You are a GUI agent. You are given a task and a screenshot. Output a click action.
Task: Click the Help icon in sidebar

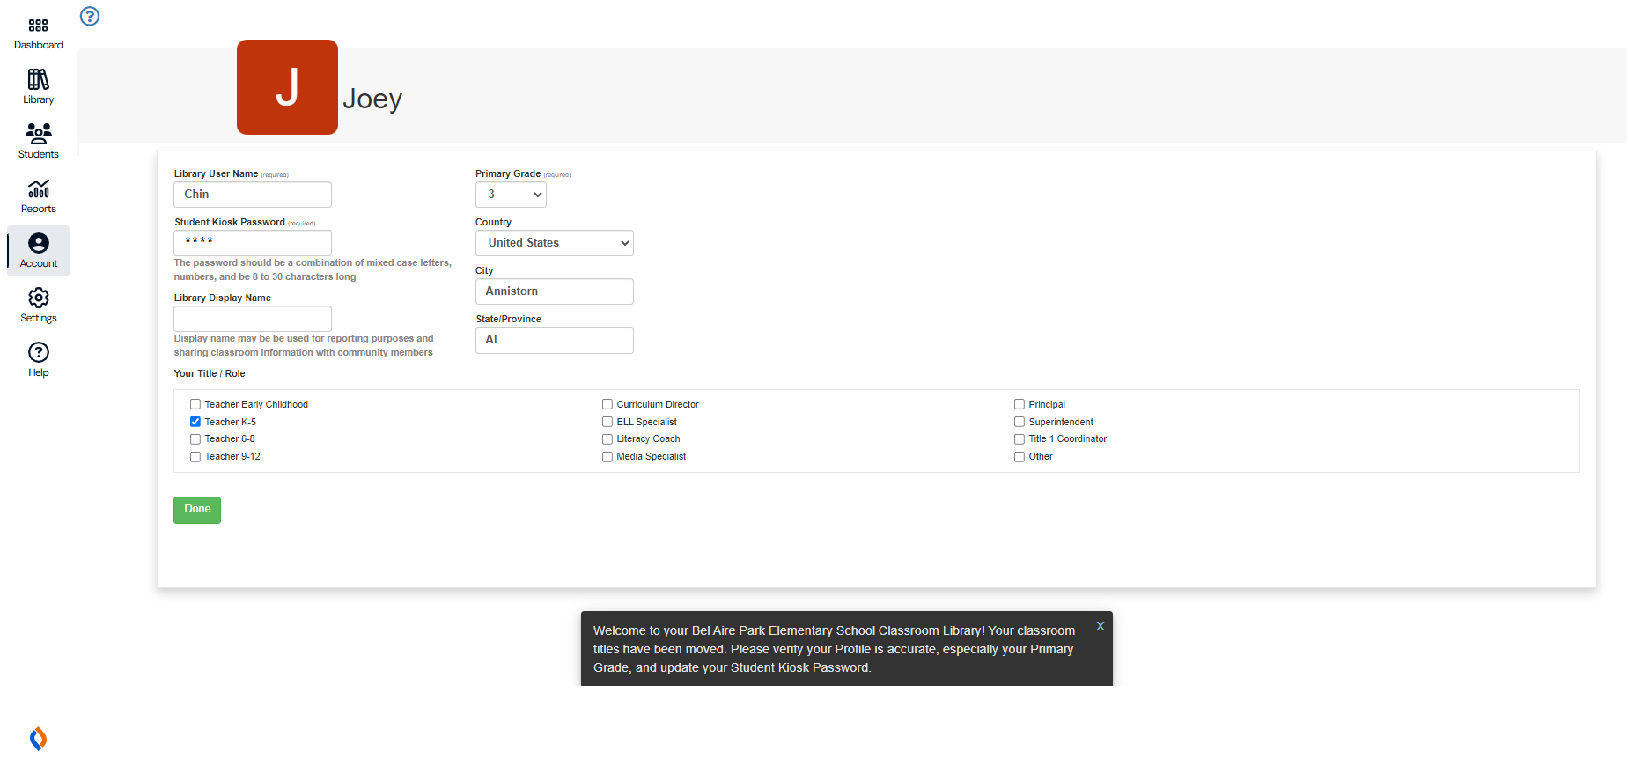[38, 360]
